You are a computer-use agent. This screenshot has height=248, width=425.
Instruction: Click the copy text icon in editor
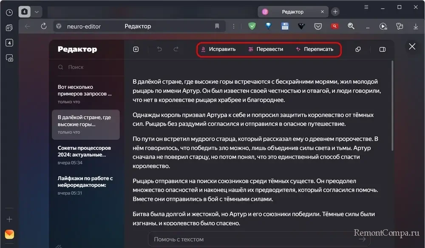(358, 49)
